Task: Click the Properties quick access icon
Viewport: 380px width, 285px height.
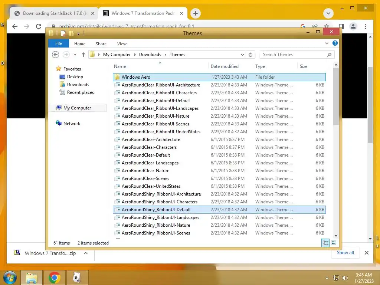Action: coord(63,33)
